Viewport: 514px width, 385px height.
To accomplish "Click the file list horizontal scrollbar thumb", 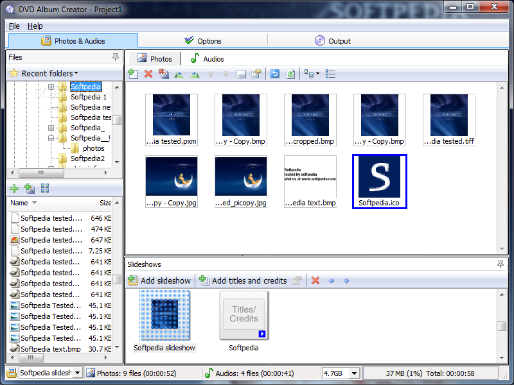I will coord(31,358).
